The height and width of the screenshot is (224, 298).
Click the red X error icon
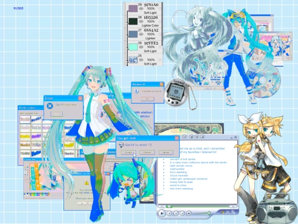tap(50, 106)
